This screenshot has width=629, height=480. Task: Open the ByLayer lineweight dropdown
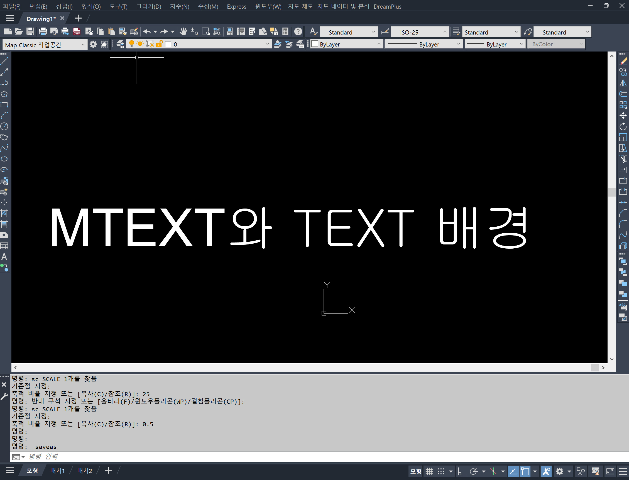[495, 44]
